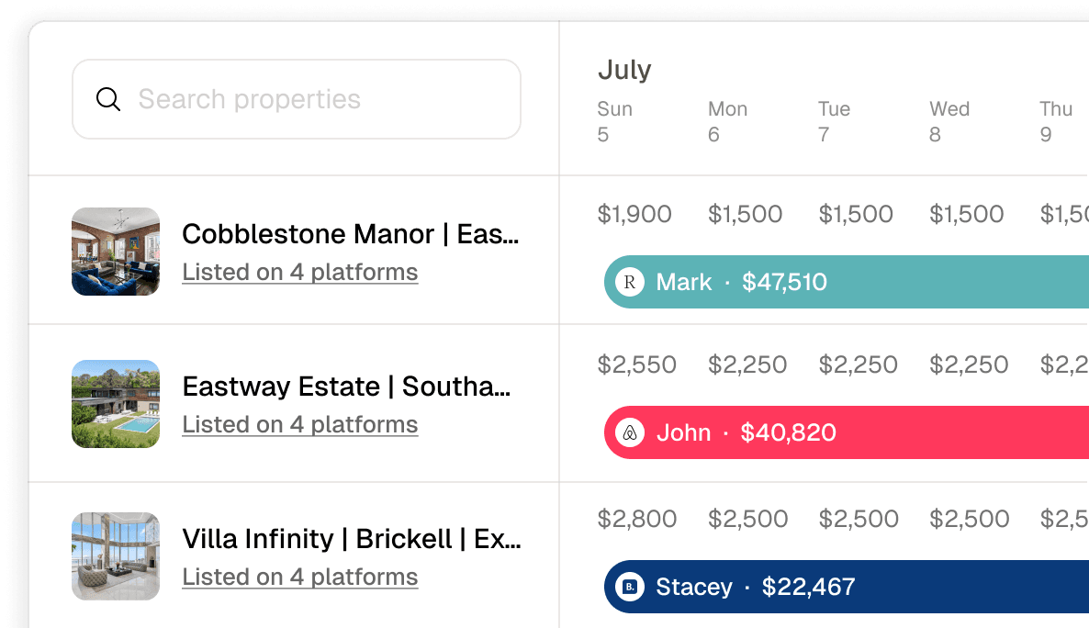Select Mark's $47,510 reservation bar
The height and width of the screenshot is (628, 1089).
tap(847, 282)
